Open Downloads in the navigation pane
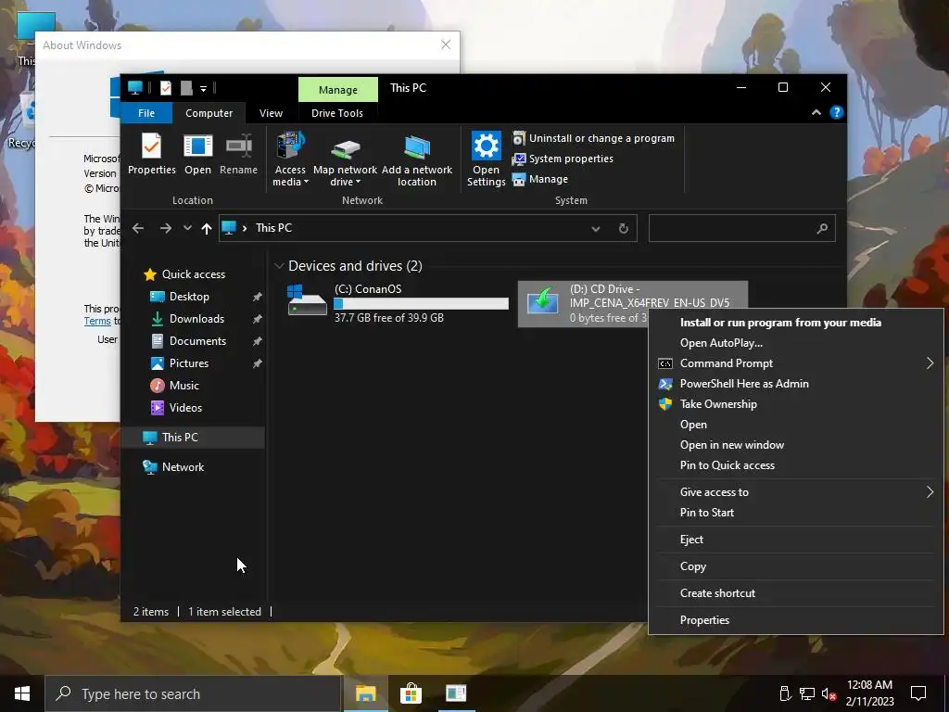Screen dimensions: 949x712 (196, 319)
